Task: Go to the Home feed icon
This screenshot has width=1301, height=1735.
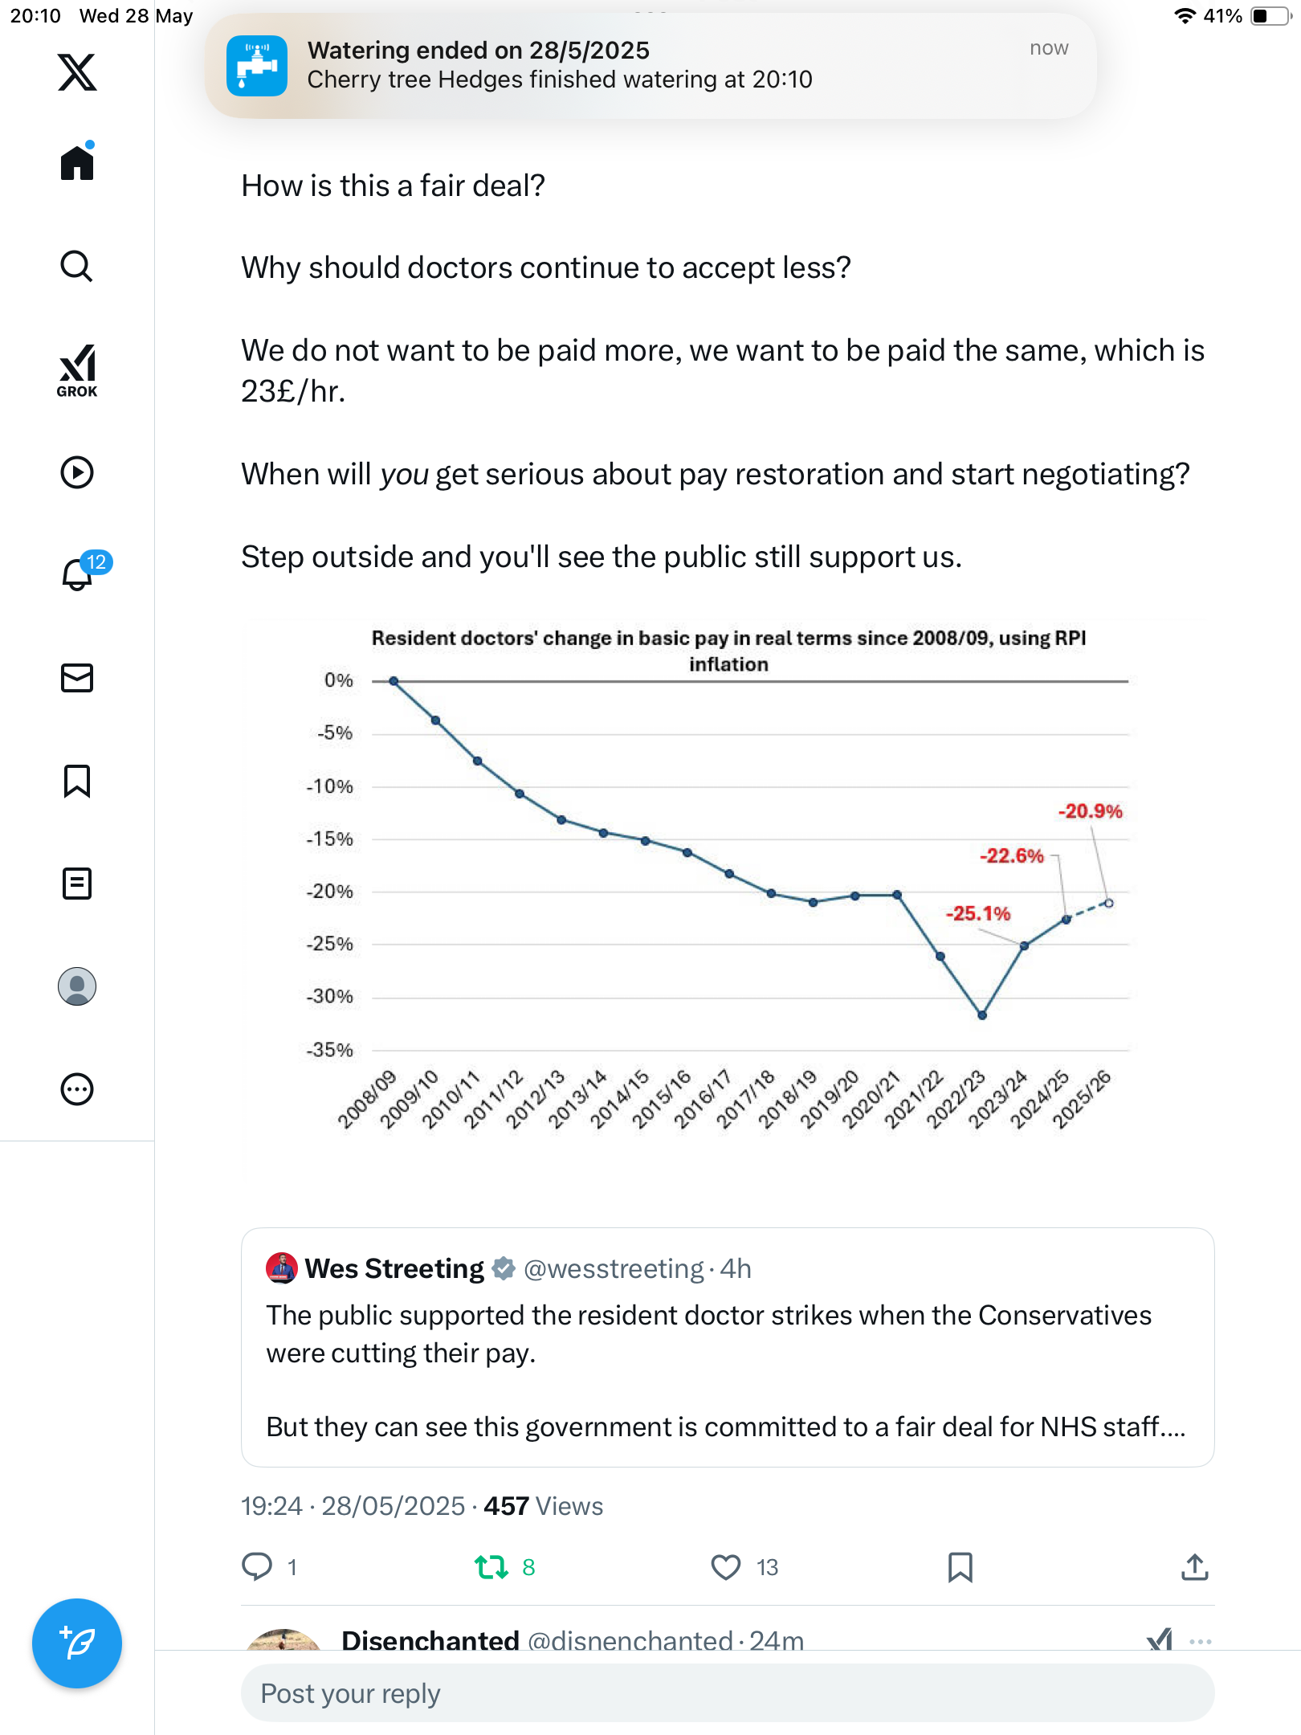Action: pyautogui.click(x=77, y=161)
